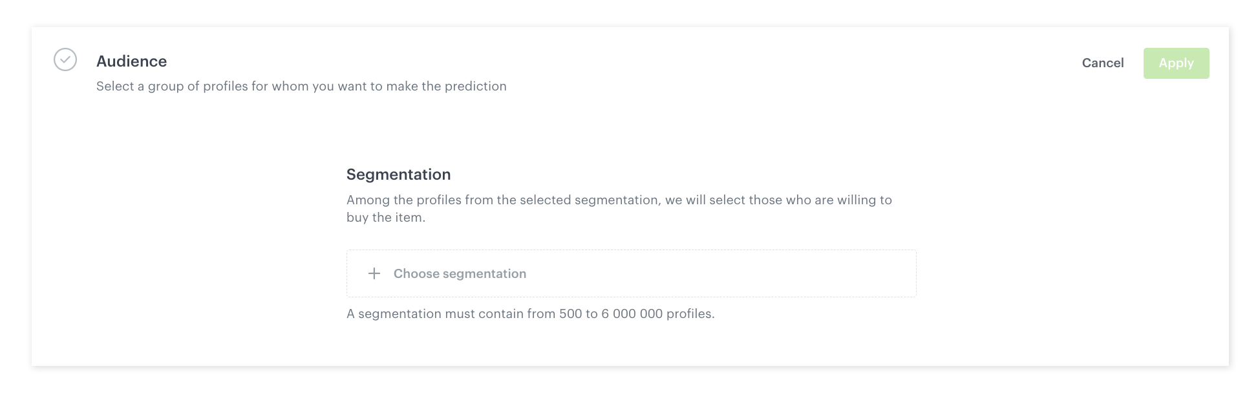
Task: Click the words 'Among the profiles' starting the description
Action: coord(404,200)
